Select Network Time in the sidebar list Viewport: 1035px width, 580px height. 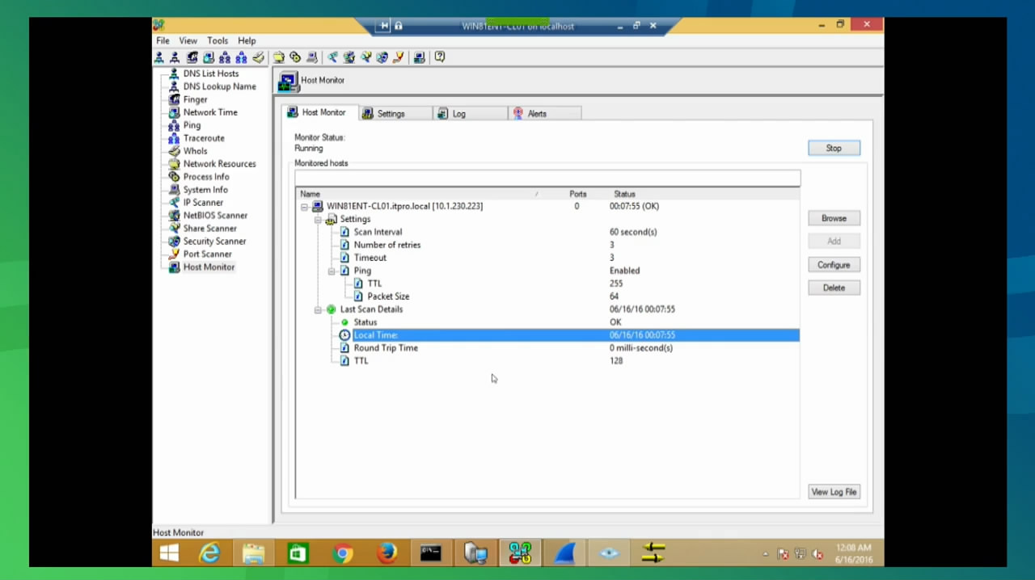[x=210, y=112]
